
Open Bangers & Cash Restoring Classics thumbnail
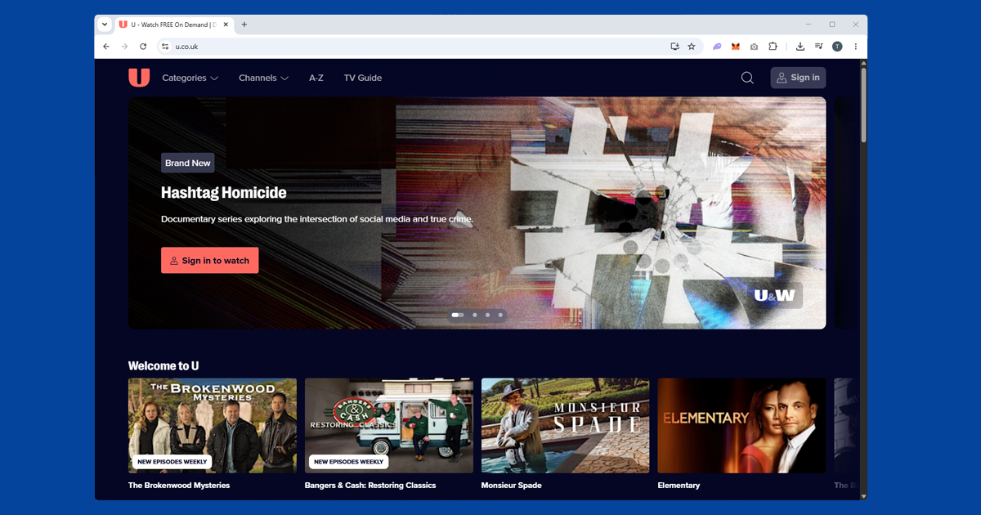pos(389,425)
